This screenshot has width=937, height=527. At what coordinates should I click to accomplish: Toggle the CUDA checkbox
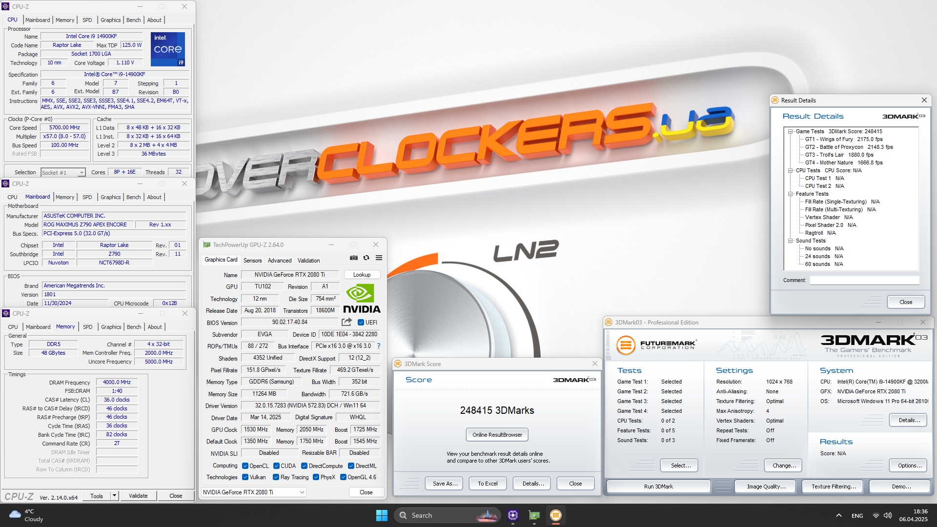point(277,466)
